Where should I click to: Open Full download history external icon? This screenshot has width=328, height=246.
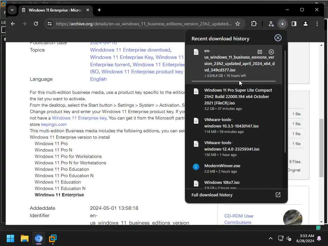278,195
